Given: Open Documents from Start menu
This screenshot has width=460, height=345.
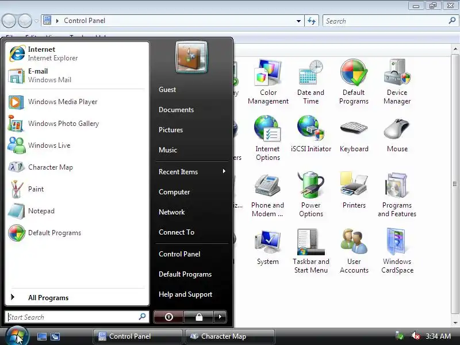Looking at the screenshot, I should 192,110.
